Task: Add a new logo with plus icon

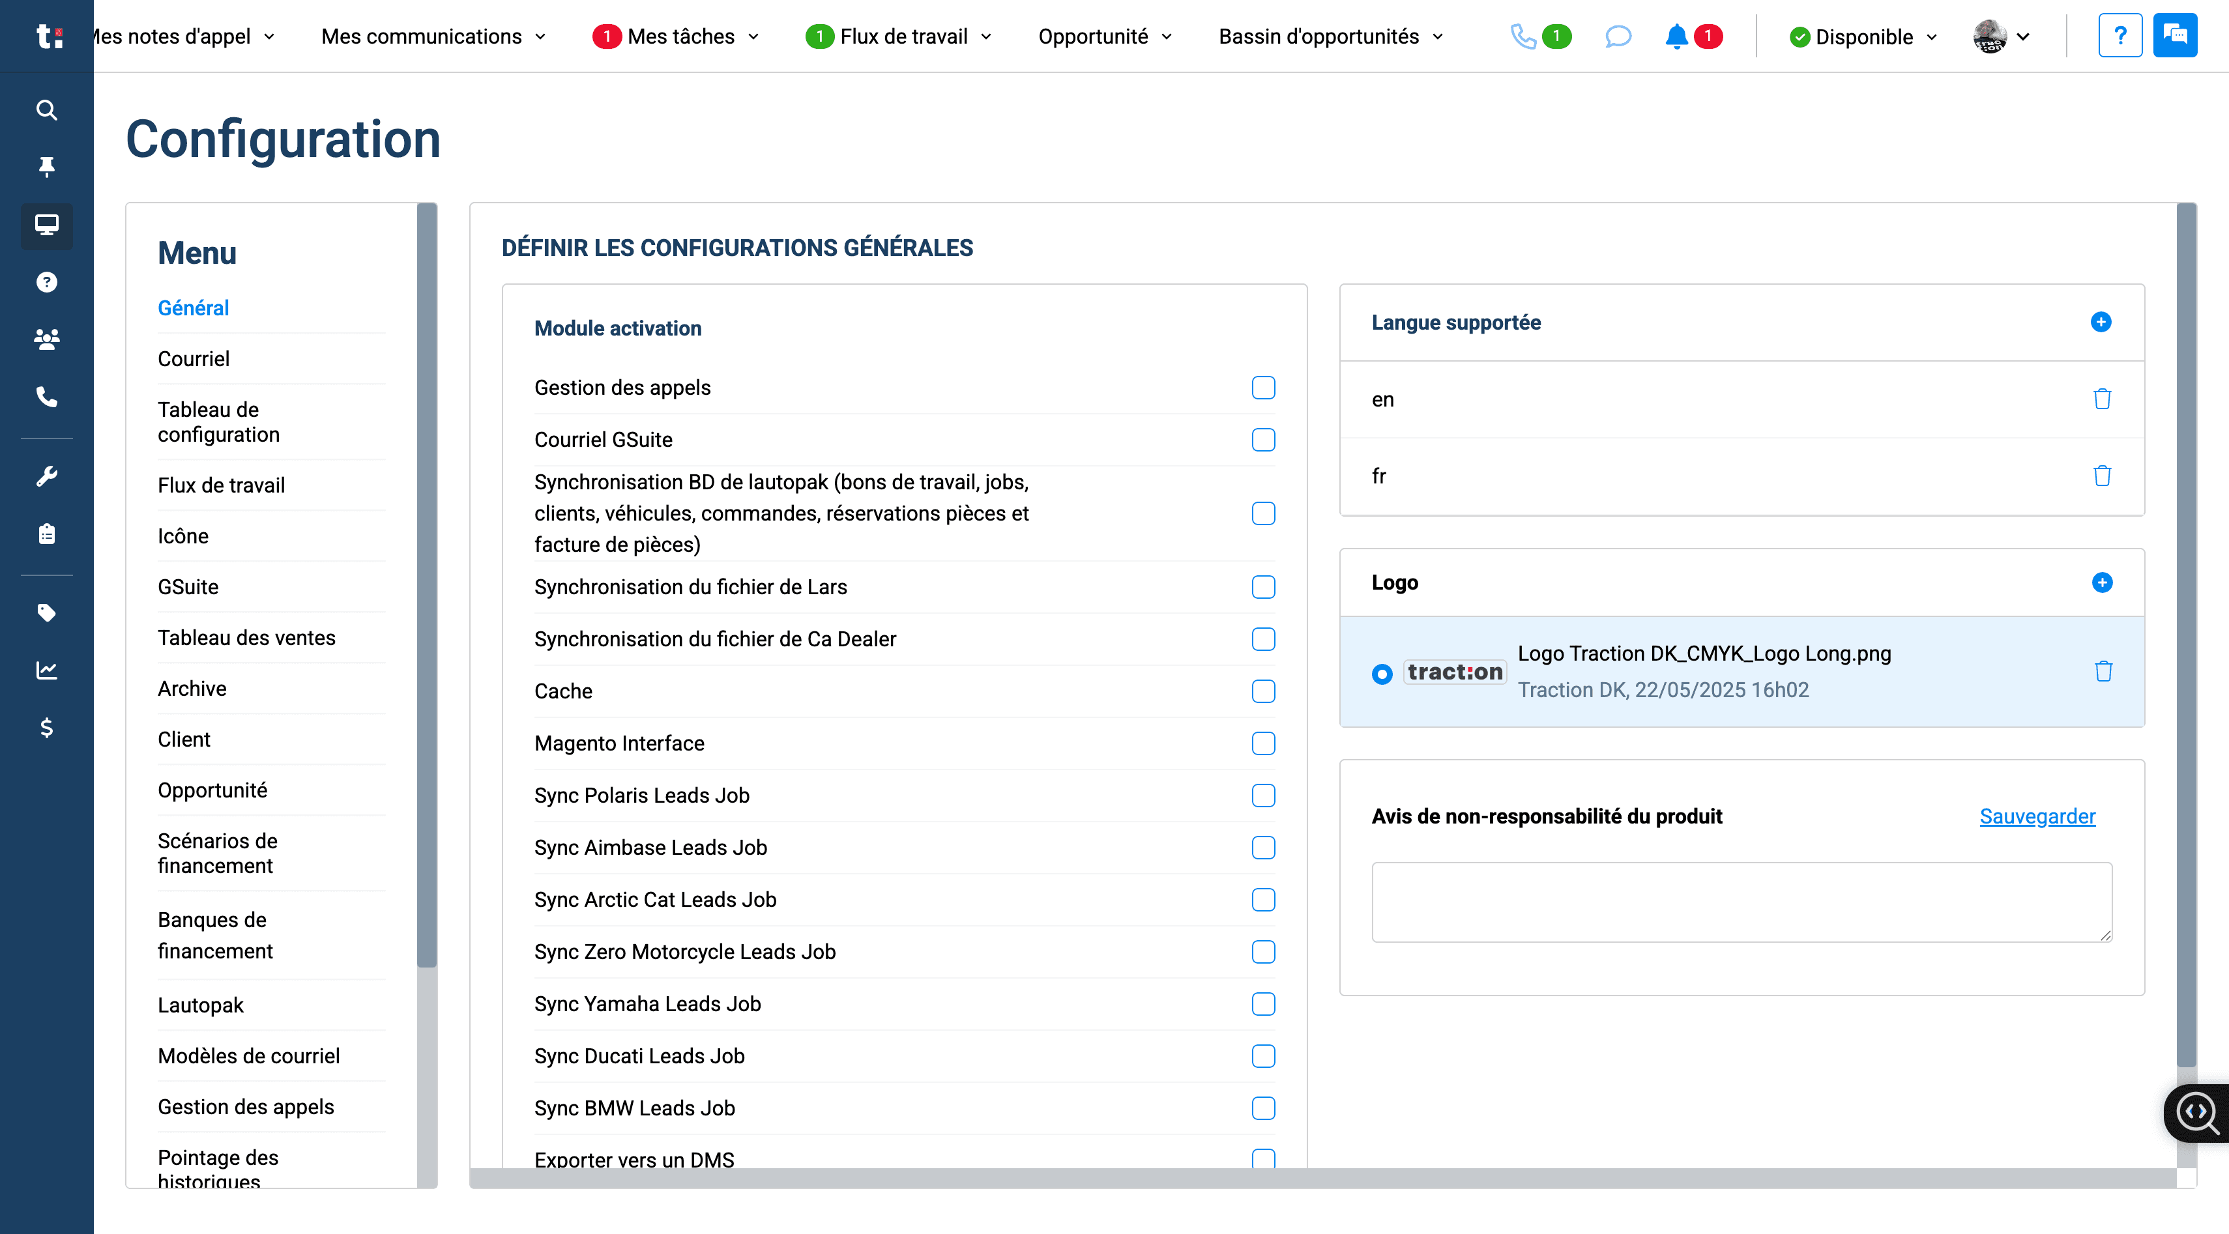Action: point(2102,582)
